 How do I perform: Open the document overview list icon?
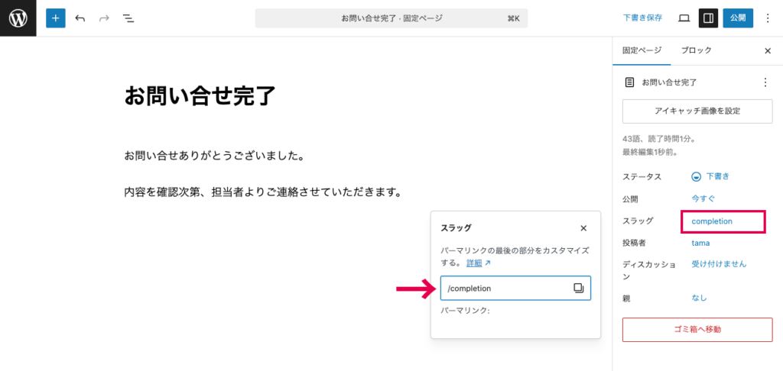(128, 18)
